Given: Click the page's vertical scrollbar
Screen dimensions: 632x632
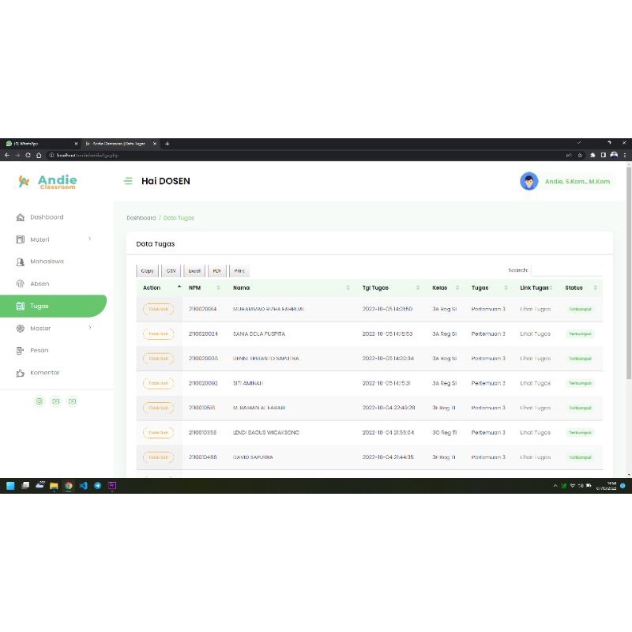Looking at the screenshot, I should pyautogui.click(x=628, y=274).
